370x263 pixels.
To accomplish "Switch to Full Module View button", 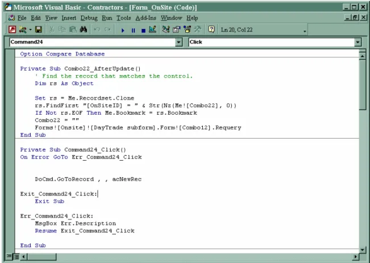I will pyautogui.click(x=16, y=256).
